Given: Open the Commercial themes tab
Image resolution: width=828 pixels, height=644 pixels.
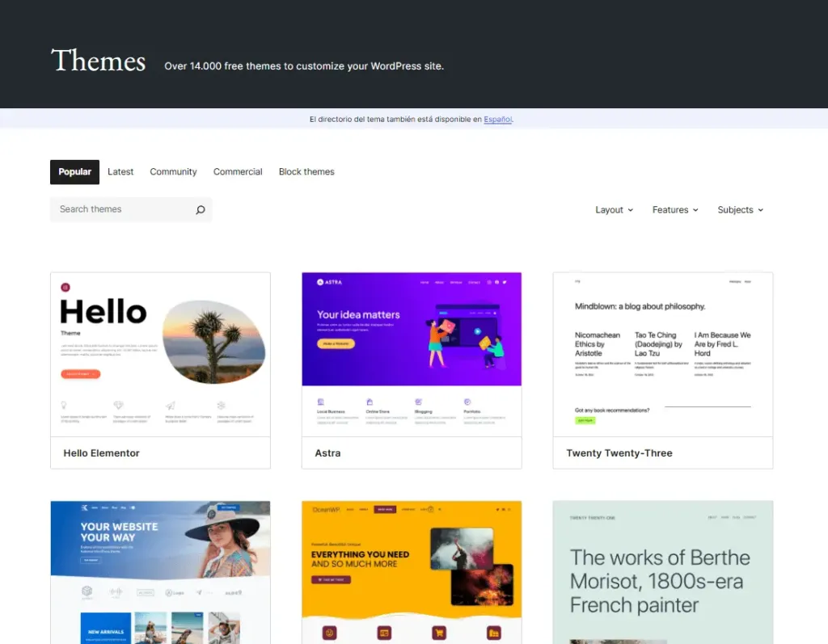Looking at the screenshot, I should 238,172.
